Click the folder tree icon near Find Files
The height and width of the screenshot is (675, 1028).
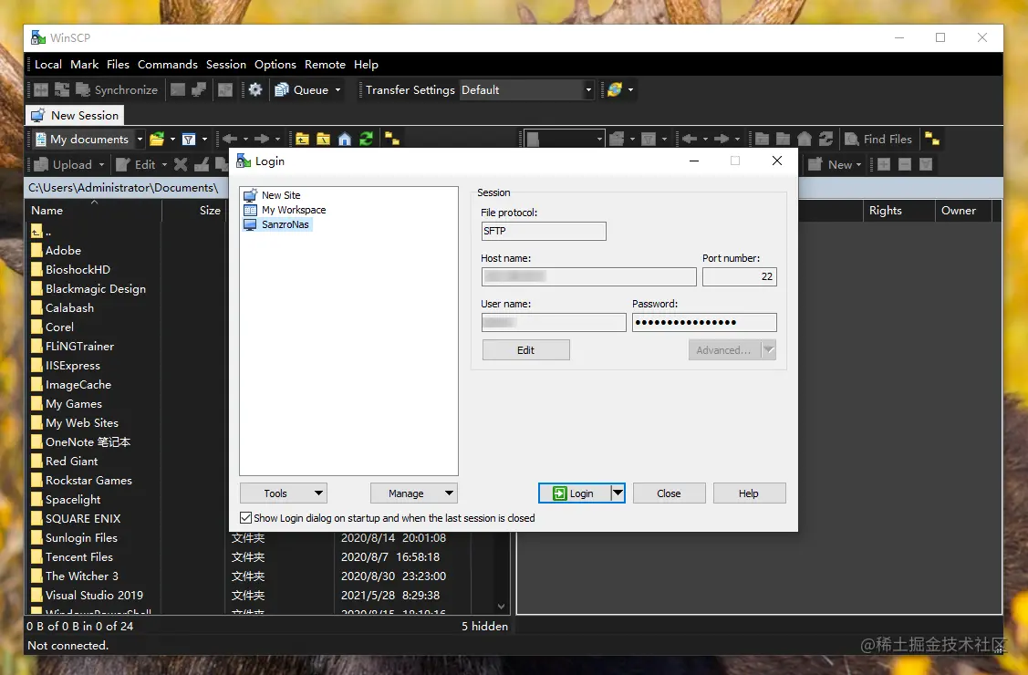[931, 139]
